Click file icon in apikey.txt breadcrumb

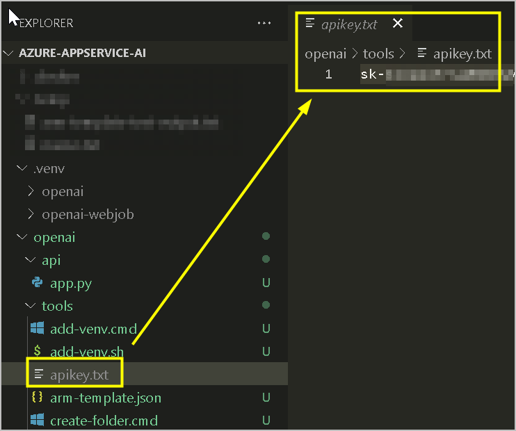[x=422, y=53]
